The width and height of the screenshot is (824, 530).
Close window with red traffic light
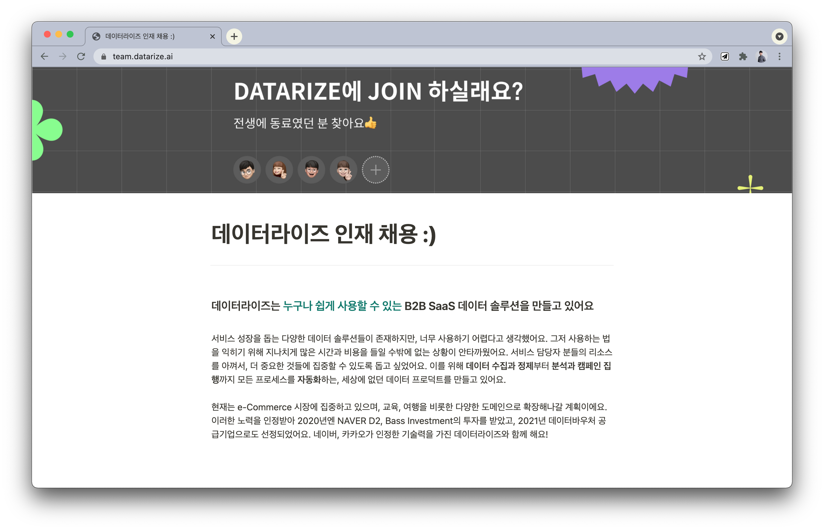(x=48, y=34)
